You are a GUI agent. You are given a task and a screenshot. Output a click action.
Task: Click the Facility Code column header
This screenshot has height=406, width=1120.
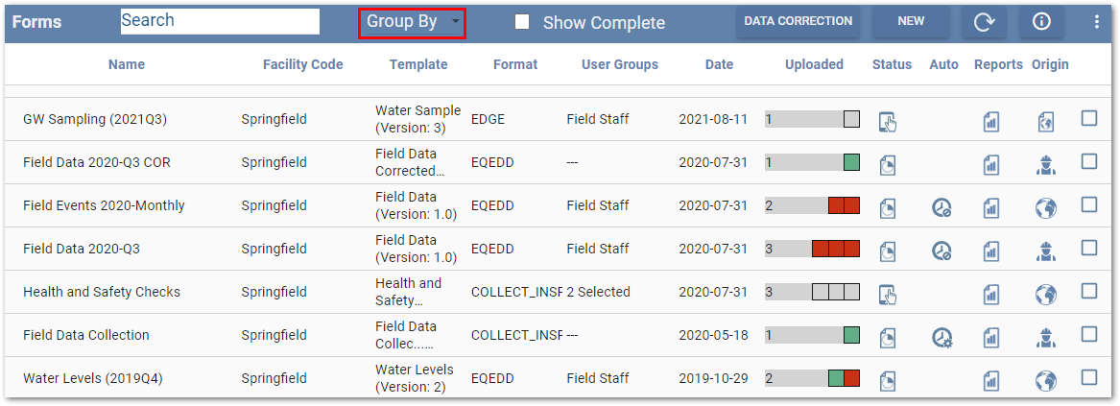tap(302, 64)
